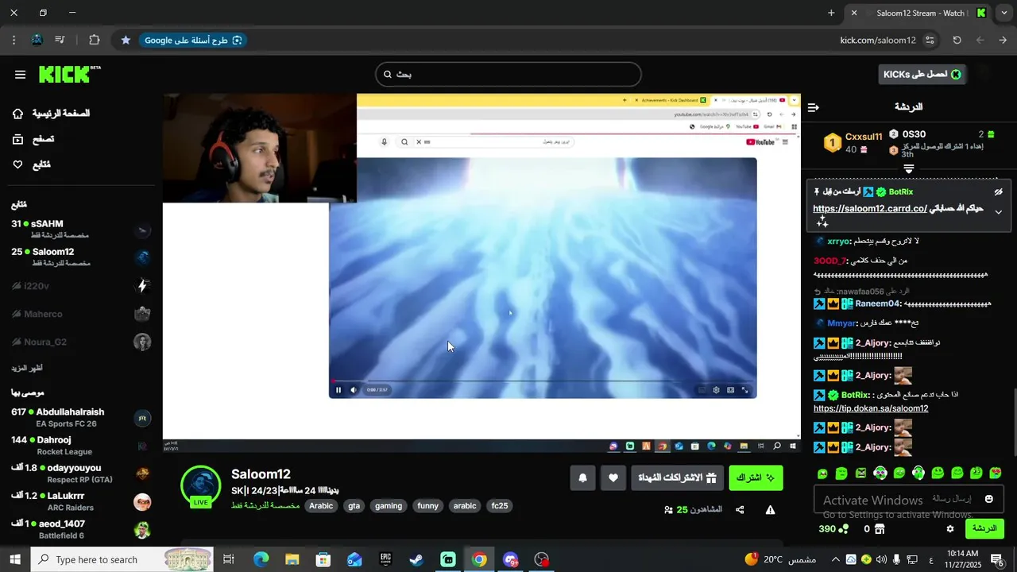
Task: Click gaming tag chip
Action: 389,506
